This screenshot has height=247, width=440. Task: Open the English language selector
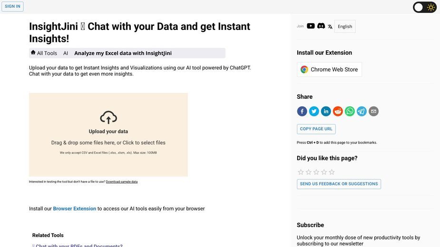point(345,26)
